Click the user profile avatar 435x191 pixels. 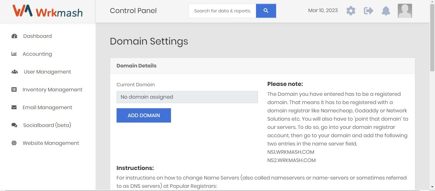(x=404, y=11)
